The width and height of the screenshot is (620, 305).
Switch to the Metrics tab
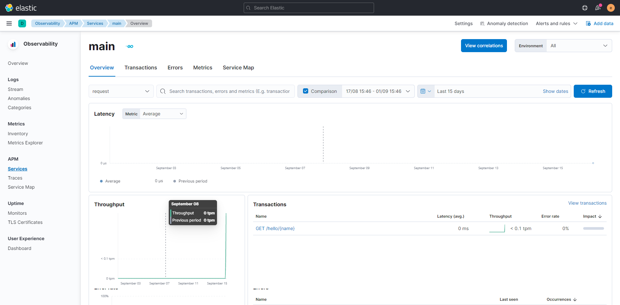click(203, 68)
